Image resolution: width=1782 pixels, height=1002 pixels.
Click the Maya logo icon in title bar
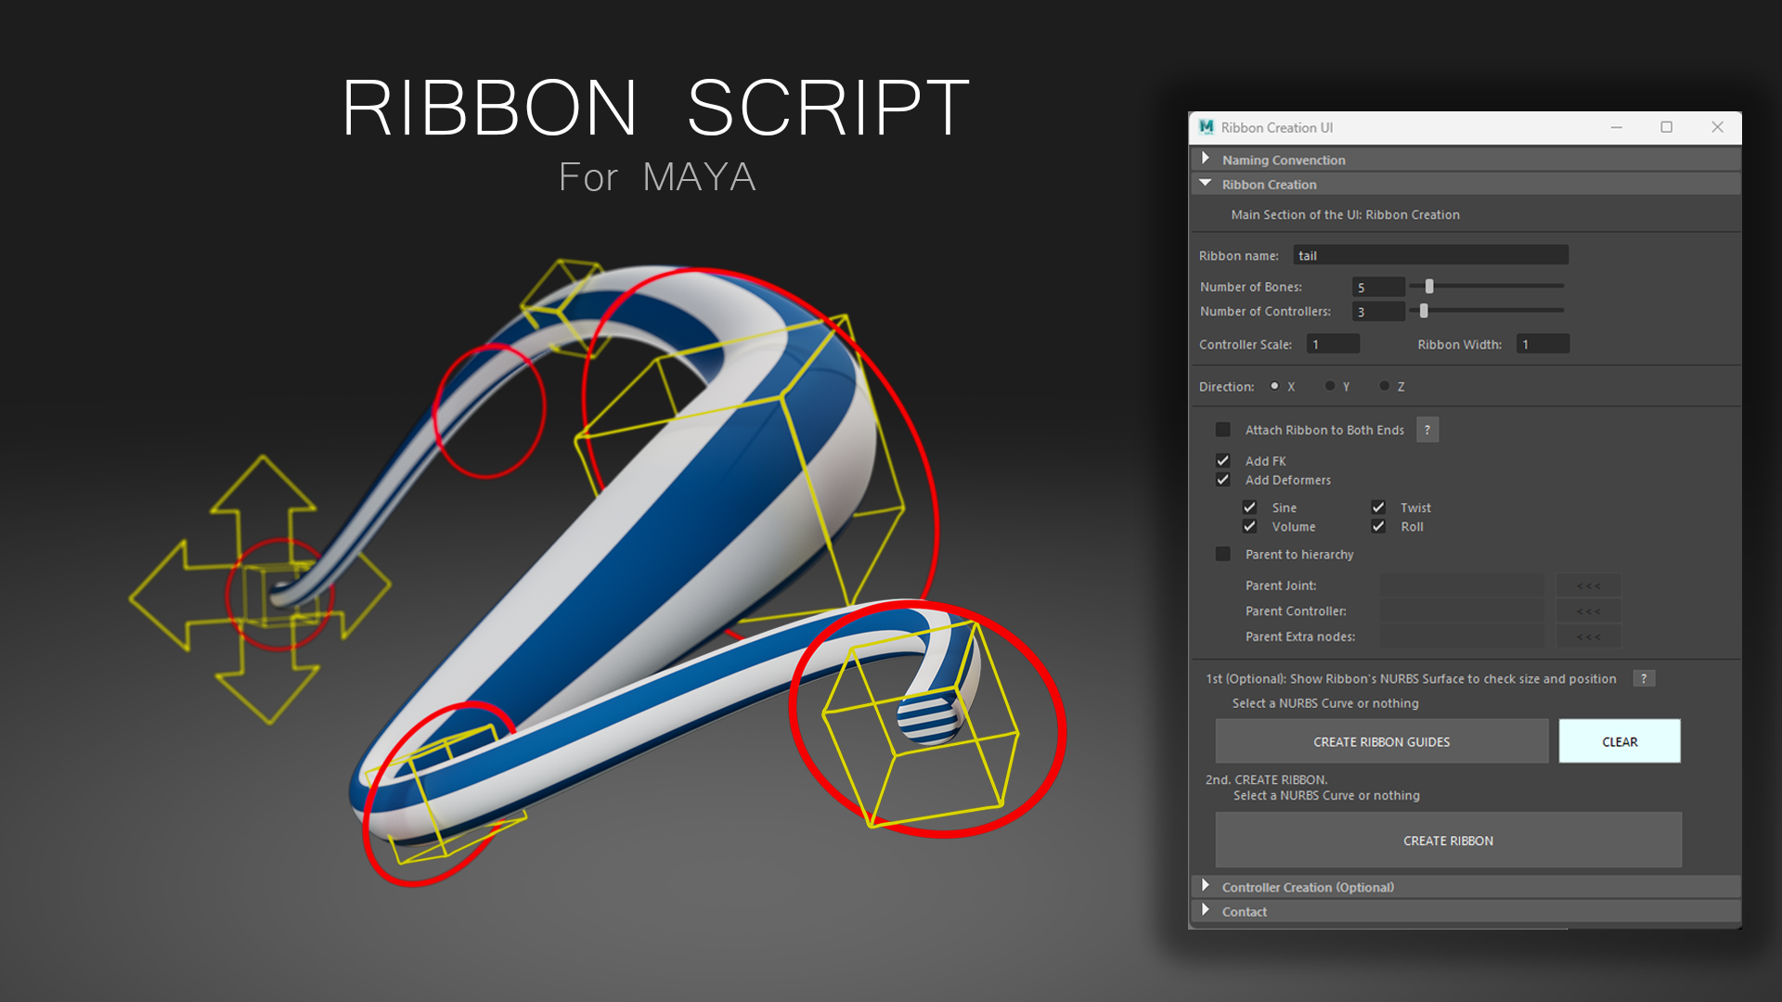coord(1206,127)
